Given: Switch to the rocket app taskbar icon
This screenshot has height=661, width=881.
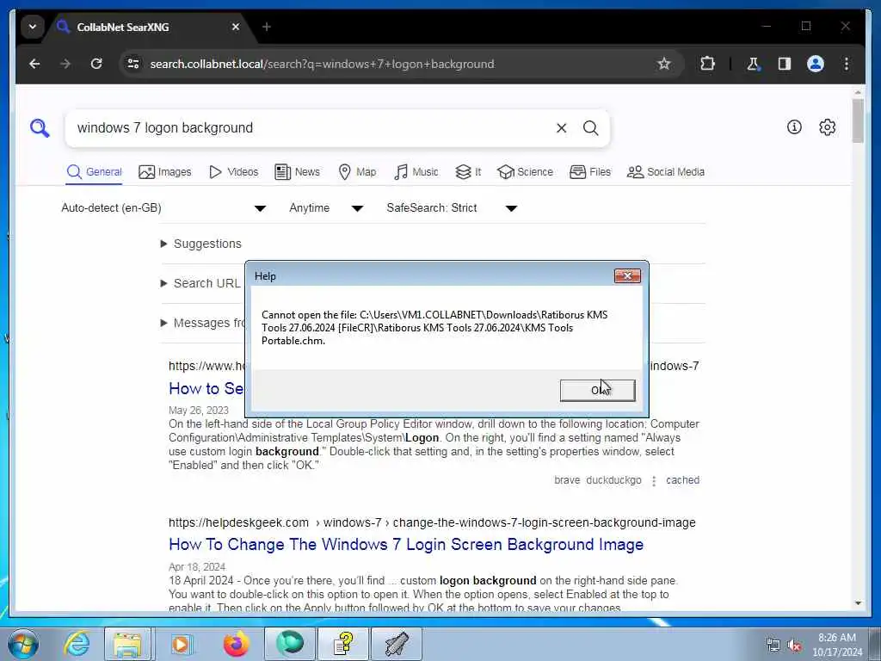Looking at the screenshot, I should (x=396, y=644).
